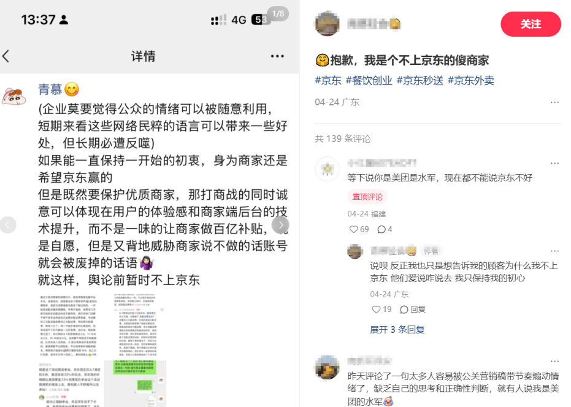Open the options dots on the last comment

554,361
